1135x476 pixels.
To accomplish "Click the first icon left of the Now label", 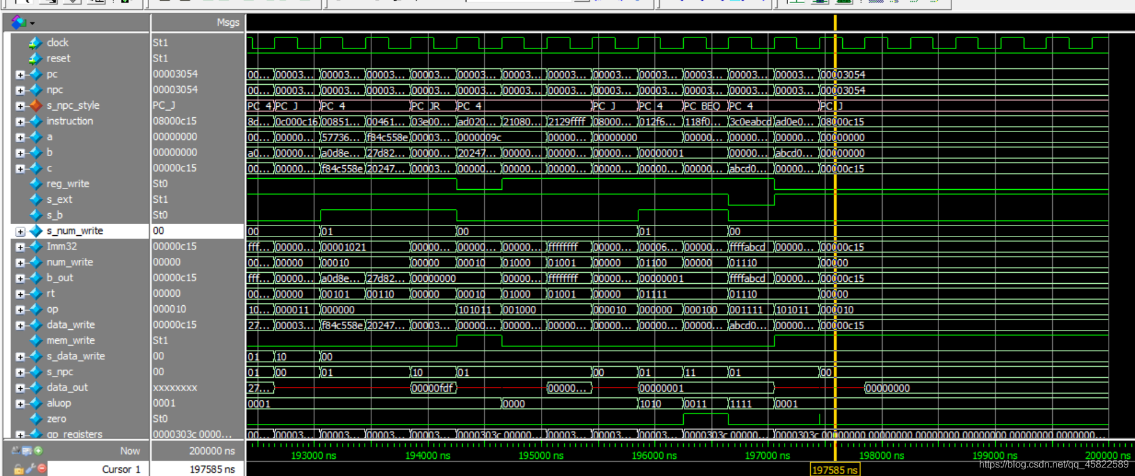I will [x=15, y=451].
